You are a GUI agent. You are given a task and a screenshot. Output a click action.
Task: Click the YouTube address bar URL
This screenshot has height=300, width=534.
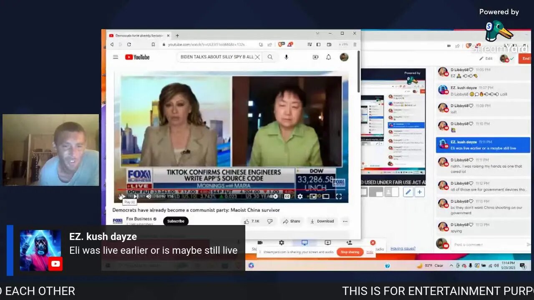click(206, 45)
